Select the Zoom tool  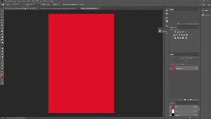pos(2,68)
